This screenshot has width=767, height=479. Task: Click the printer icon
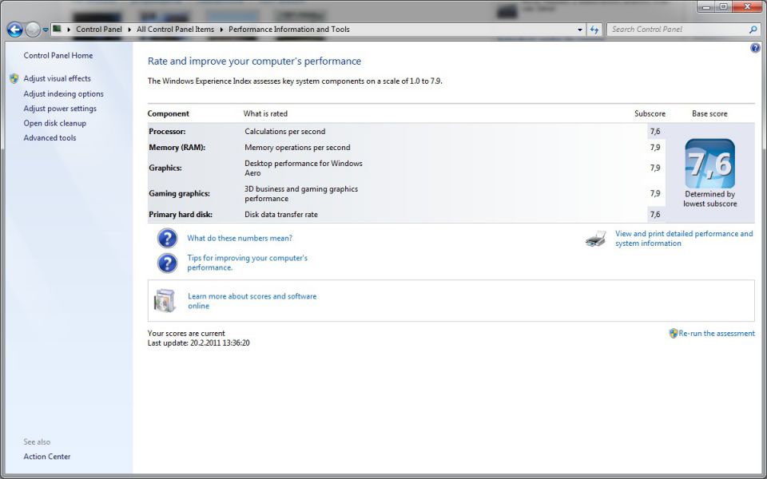click(x=596, y=239)
